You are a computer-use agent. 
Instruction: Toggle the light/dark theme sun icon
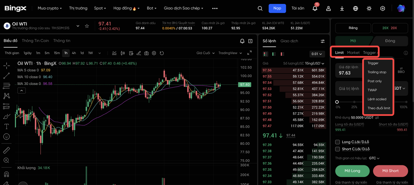click(369, 8)
